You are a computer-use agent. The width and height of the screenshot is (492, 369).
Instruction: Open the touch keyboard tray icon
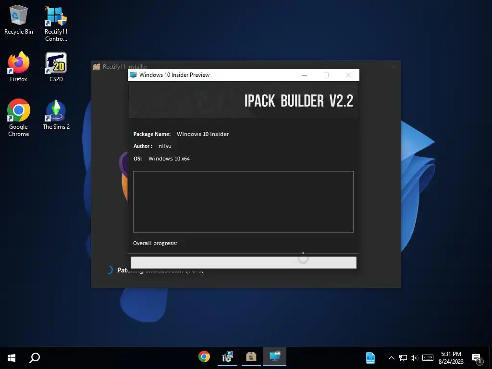click(x=428, y=358)
